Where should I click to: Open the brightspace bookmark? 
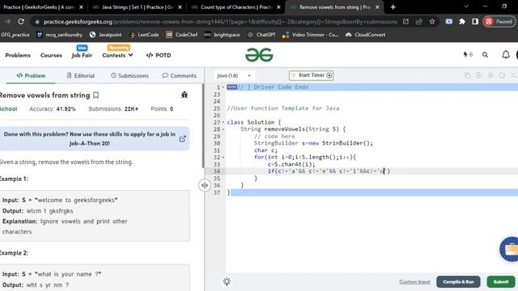[223, 35]
